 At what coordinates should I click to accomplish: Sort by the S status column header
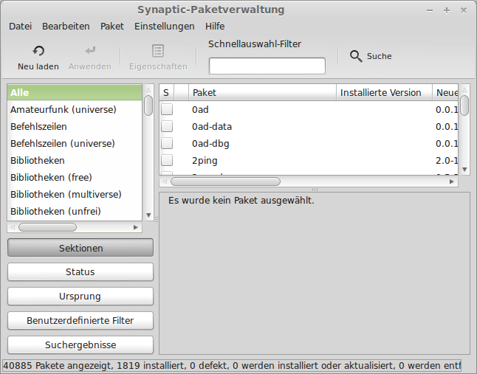(166, 93)
